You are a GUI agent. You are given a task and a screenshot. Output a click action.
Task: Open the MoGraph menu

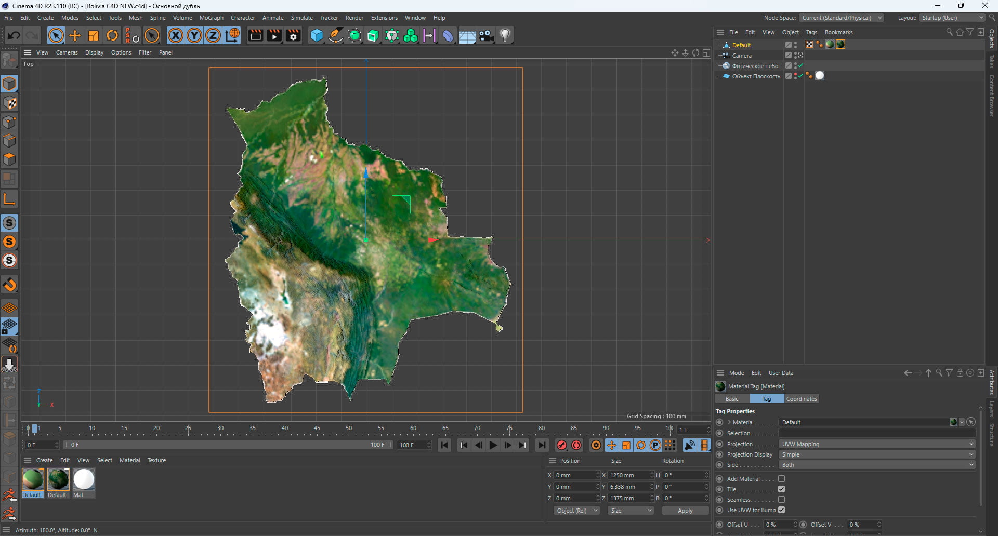pyautogui.click(x=211, y=18)
